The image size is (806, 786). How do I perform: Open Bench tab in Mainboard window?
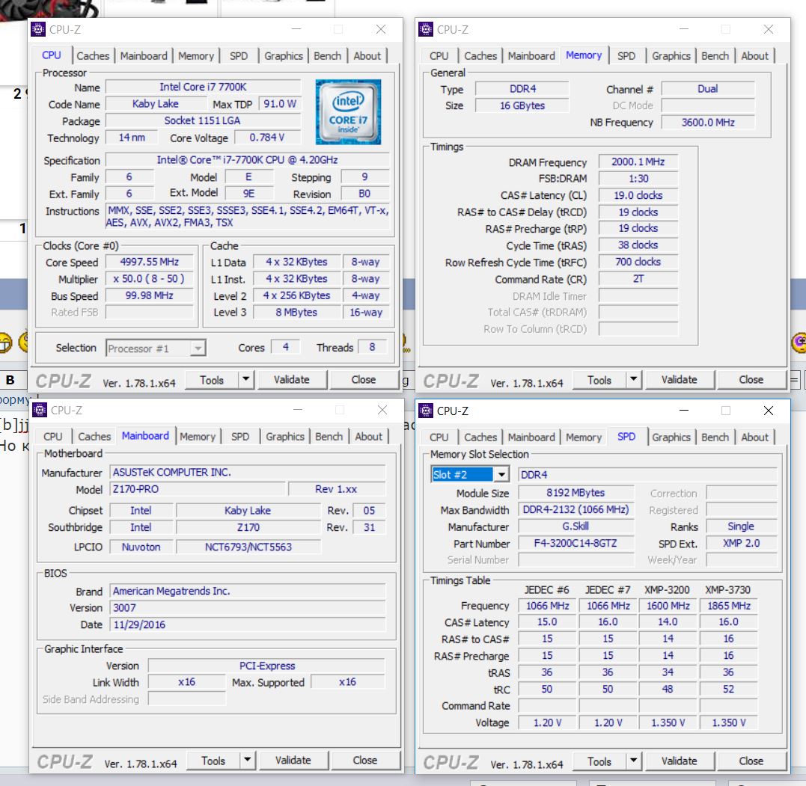click(329, 436)
